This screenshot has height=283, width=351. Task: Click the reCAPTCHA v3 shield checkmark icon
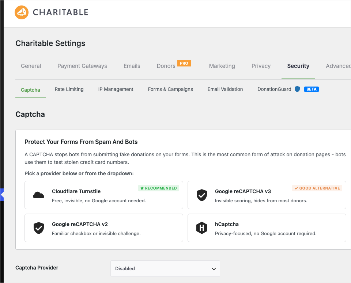coord(202,195)
